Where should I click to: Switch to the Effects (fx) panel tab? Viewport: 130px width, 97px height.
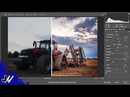pyautogui.click(x=118, y=29)
